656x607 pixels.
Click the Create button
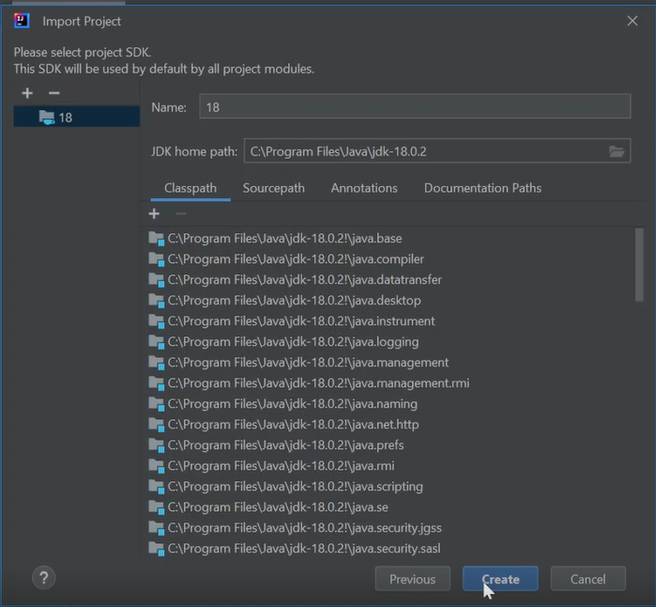(x=500, y=579)
